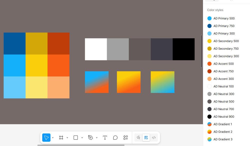
Task: Select the Rectangle shape tool
Action: pos(76,137)
